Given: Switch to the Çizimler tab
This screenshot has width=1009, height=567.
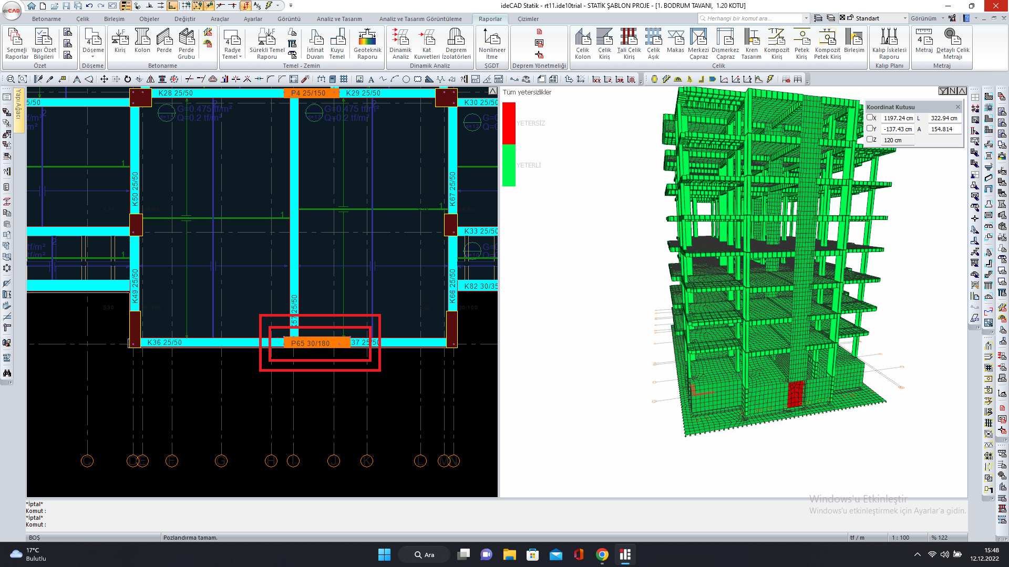Looking at the screenshot, I should (528, 19).
